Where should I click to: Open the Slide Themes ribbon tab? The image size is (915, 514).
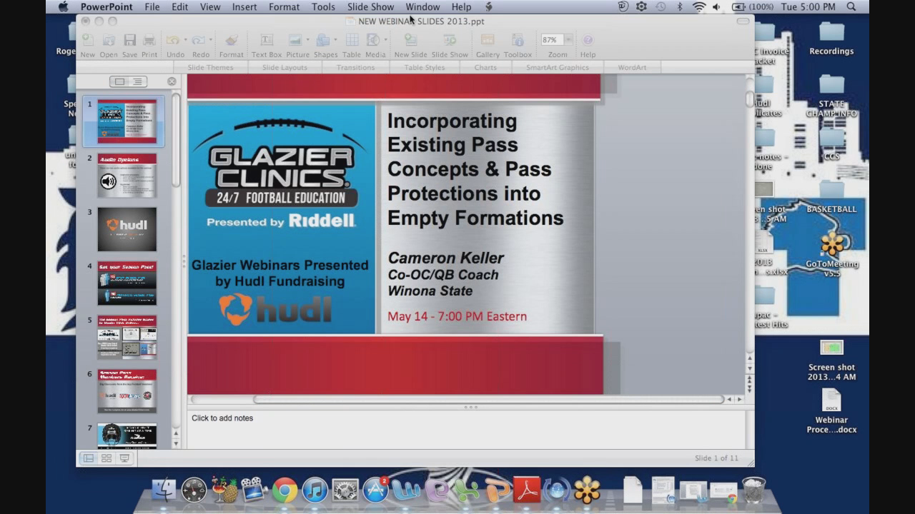[x=210, y=67]
